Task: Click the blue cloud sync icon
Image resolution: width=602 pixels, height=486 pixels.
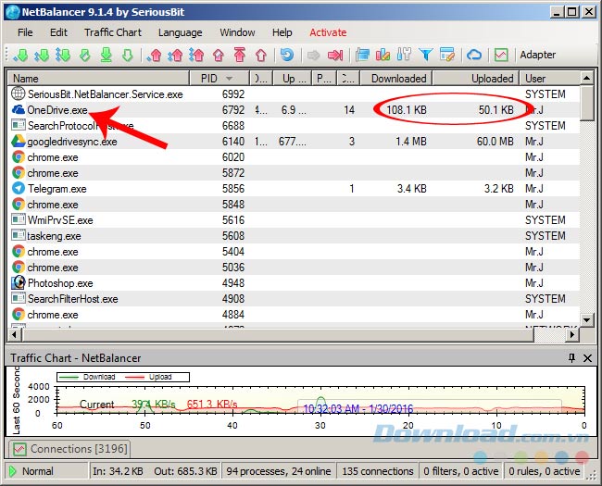Action: tap(474, 55)
